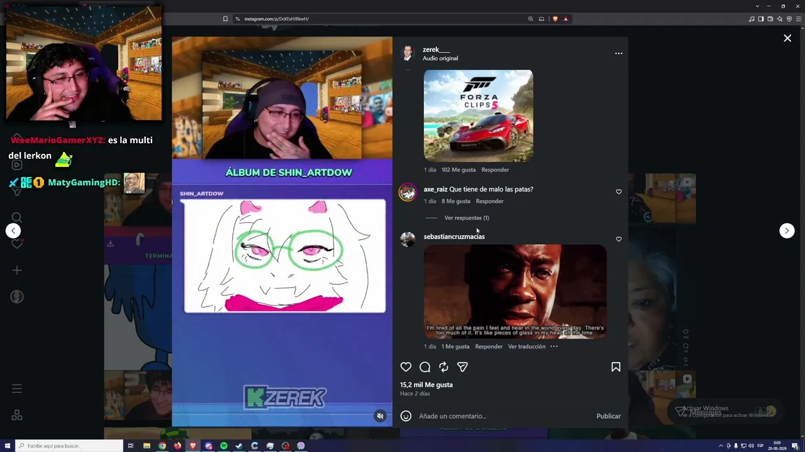The width and height of the screenshot is (805, 452).
Task: Expand replies under axe_raiz's comment
Action: 467,218
